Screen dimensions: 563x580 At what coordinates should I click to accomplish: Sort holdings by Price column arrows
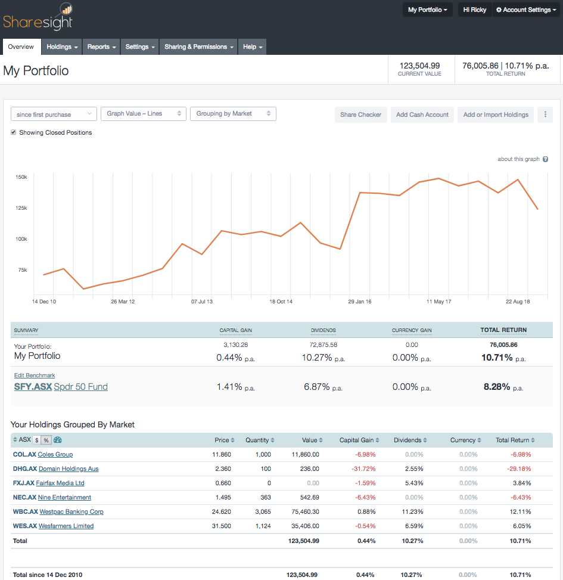[232, 440]
